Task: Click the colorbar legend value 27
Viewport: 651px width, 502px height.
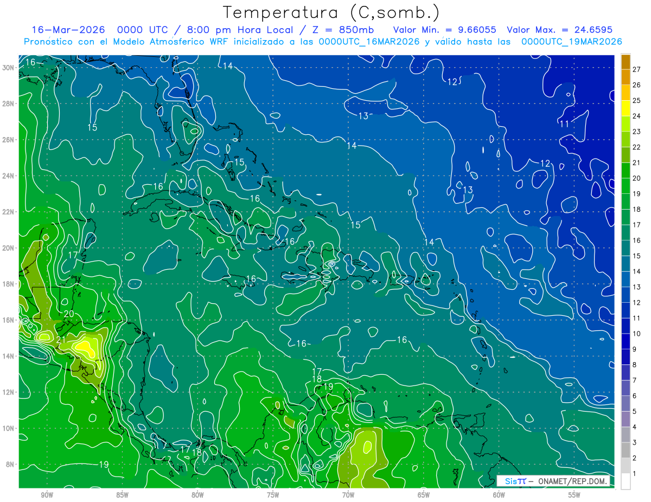Action: point(637,69)
